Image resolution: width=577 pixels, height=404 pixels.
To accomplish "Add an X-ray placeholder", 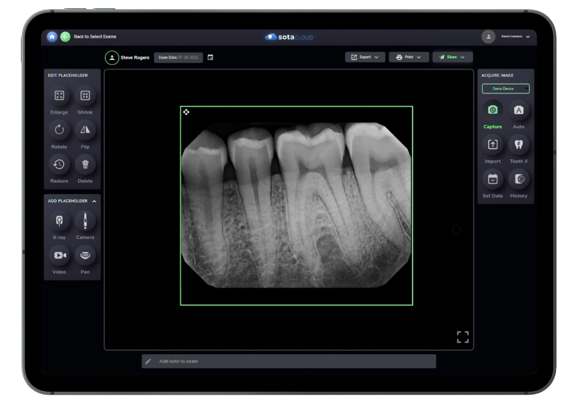I will (x=59, y=221).
